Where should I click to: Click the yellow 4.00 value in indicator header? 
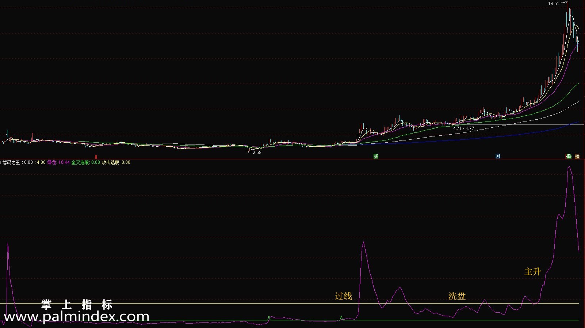point(41,162)
